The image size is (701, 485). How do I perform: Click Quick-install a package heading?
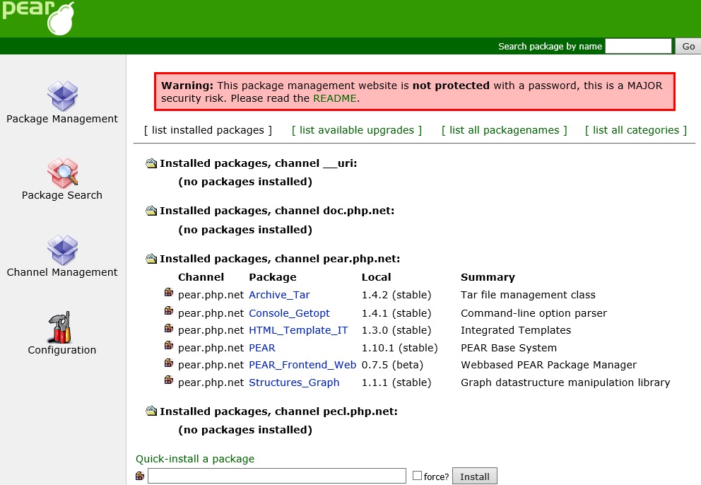point(195,459)
